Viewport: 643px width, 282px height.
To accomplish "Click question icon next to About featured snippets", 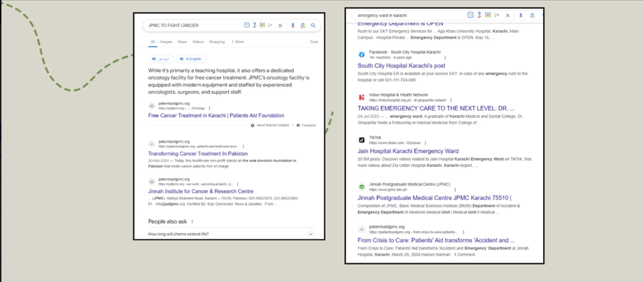I will 252,125.
